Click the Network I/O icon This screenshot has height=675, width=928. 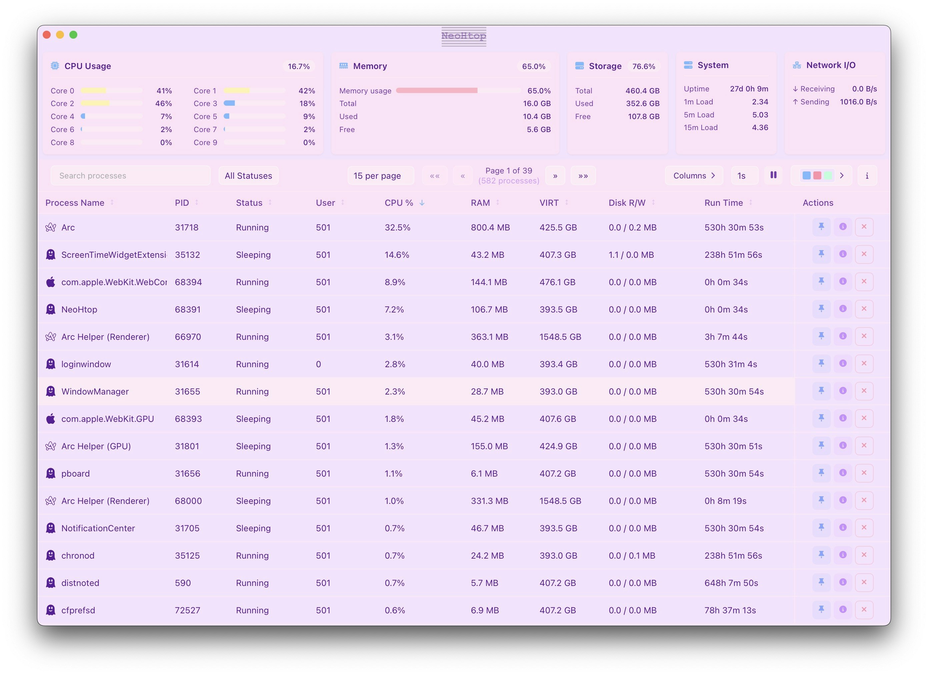[x=797, y=65]
